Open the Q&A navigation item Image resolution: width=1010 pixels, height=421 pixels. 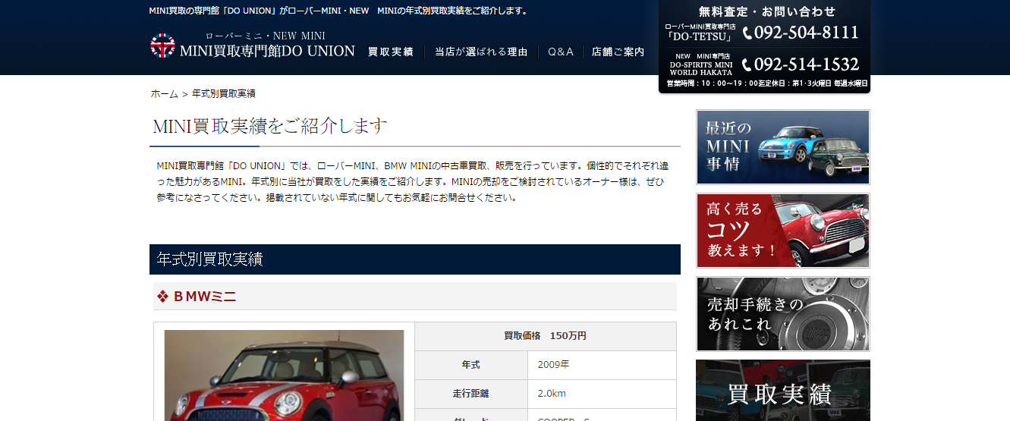[x=561, y=52]
